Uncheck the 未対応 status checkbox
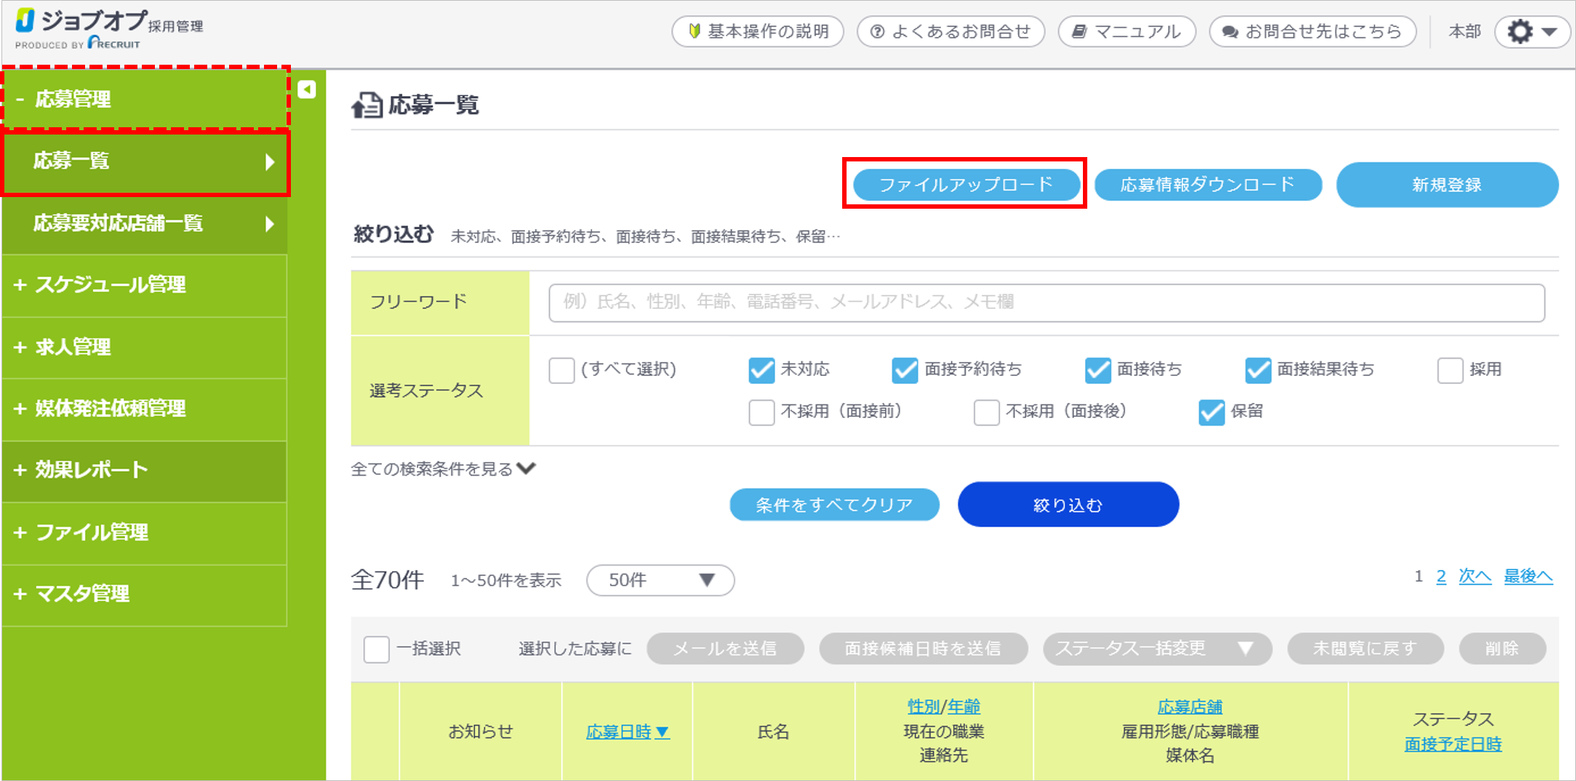 [761, 370]
